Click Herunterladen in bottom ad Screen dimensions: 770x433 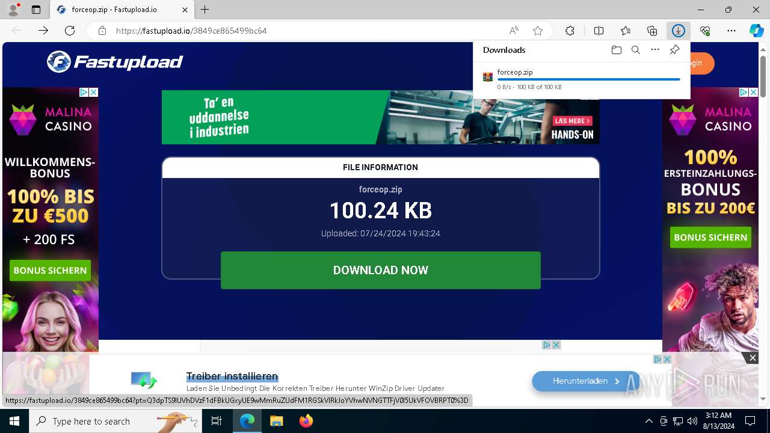(x=586, y=381)
